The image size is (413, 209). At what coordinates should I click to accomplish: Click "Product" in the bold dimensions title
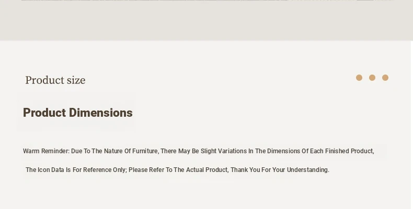(44, 113)
